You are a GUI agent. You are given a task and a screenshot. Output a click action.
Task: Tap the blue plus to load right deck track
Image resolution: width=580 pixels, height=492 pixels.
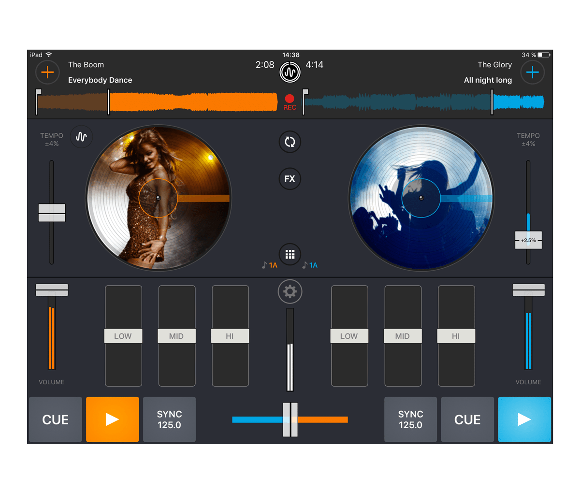pyautogui.click(x=532, y=72)
